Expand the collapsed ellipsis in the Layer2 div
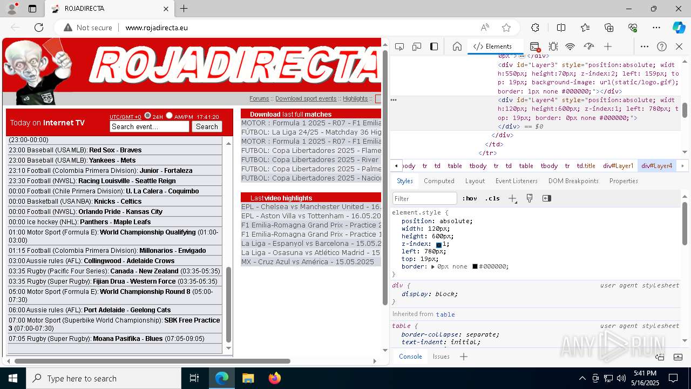This screenshot has width=691, height=389. coord(521,56)
